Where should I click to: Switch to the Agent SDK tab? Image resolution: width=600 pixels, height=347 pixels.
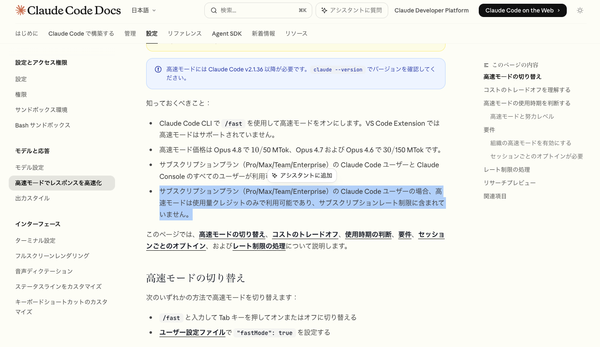[x=227, y=34]
